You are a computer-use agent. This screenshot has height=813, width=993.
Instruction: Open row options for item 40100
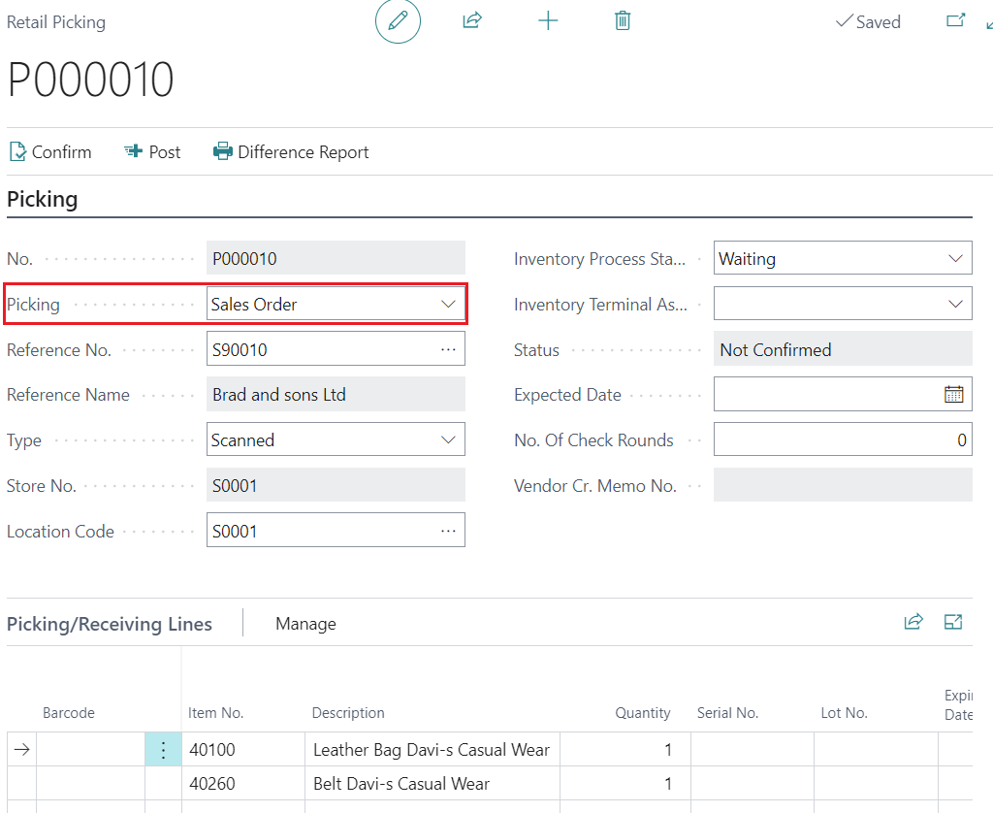pyautogui.click(x=163, y=750)
